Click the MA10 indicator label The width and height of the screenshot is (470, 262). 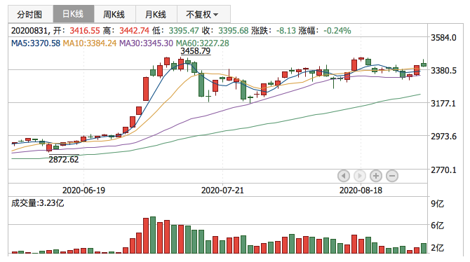(90, 43)
